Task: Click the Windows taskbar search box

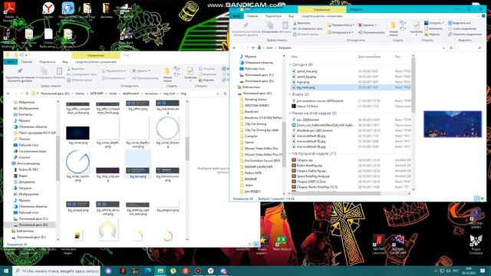Action: [56, 271]
